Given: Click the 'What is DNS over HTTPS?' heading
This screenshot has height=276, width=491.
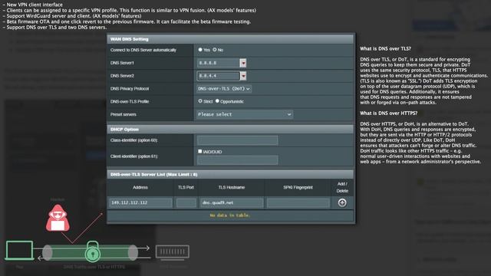Looking at the screenshot, I should click(x=388, y=113).
